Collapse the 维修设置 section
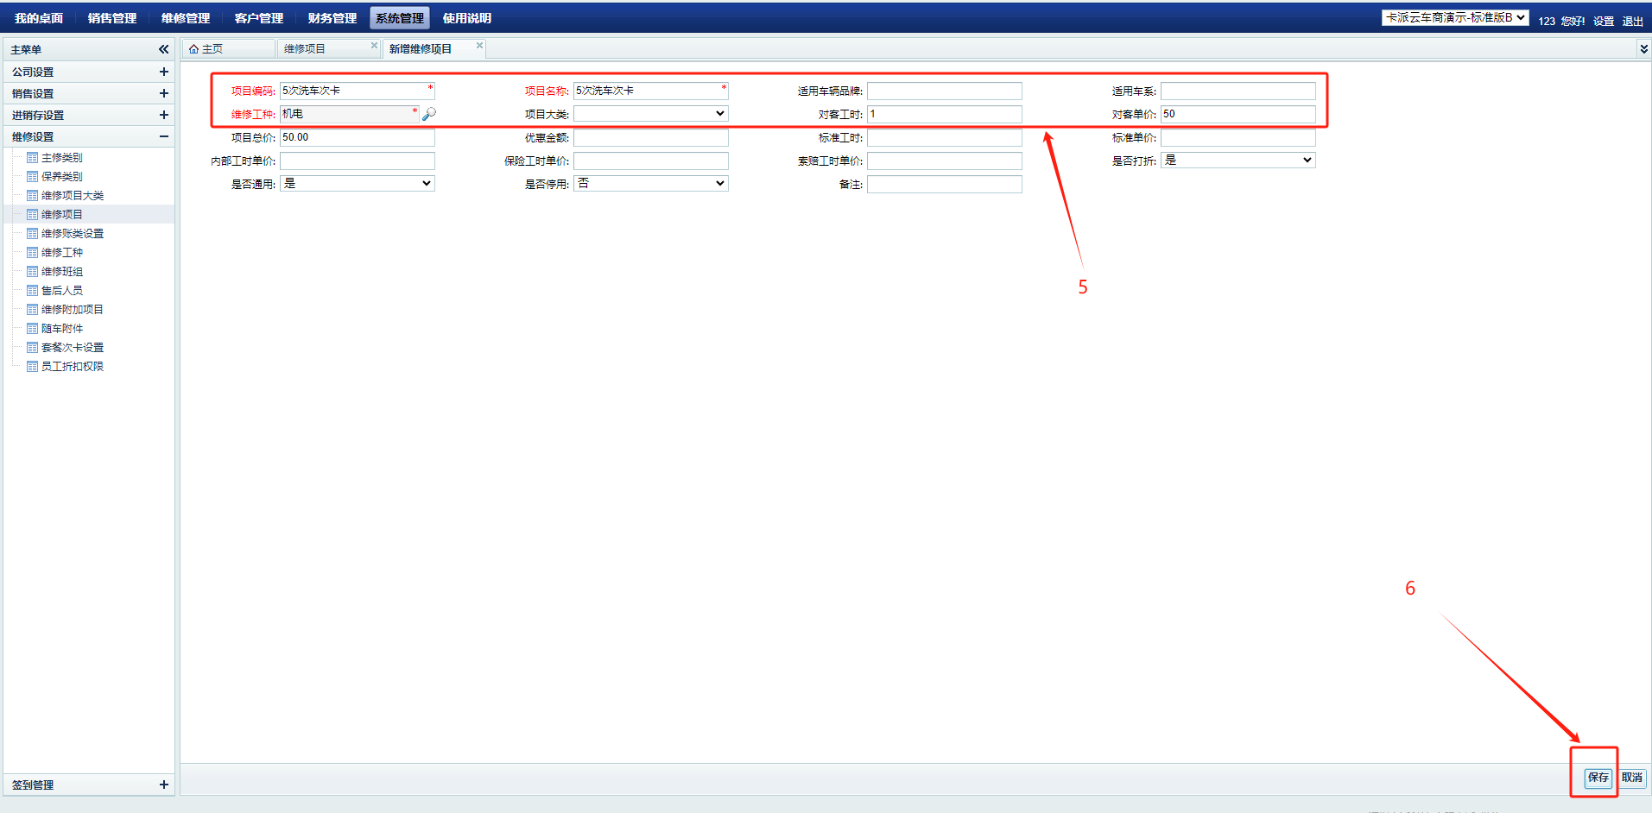Image resolution: width=1652 pixels, height=813 pixels. 163,136
